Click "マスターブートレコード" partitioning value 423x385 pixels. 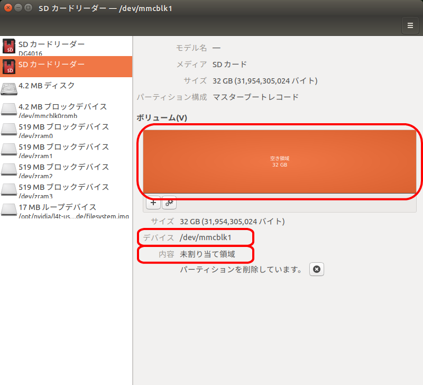coord(255,97)
